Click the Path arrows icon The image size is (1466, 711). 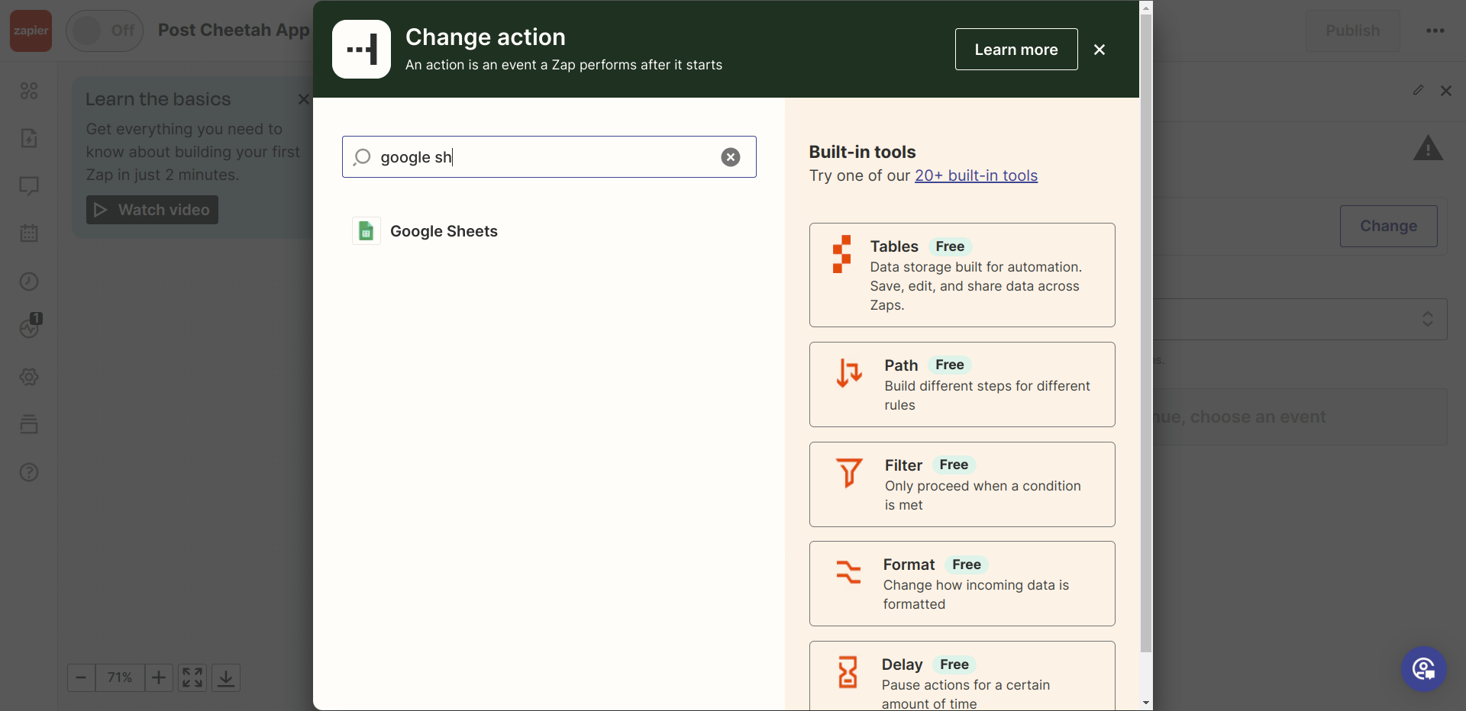click(x=849, y=373)
